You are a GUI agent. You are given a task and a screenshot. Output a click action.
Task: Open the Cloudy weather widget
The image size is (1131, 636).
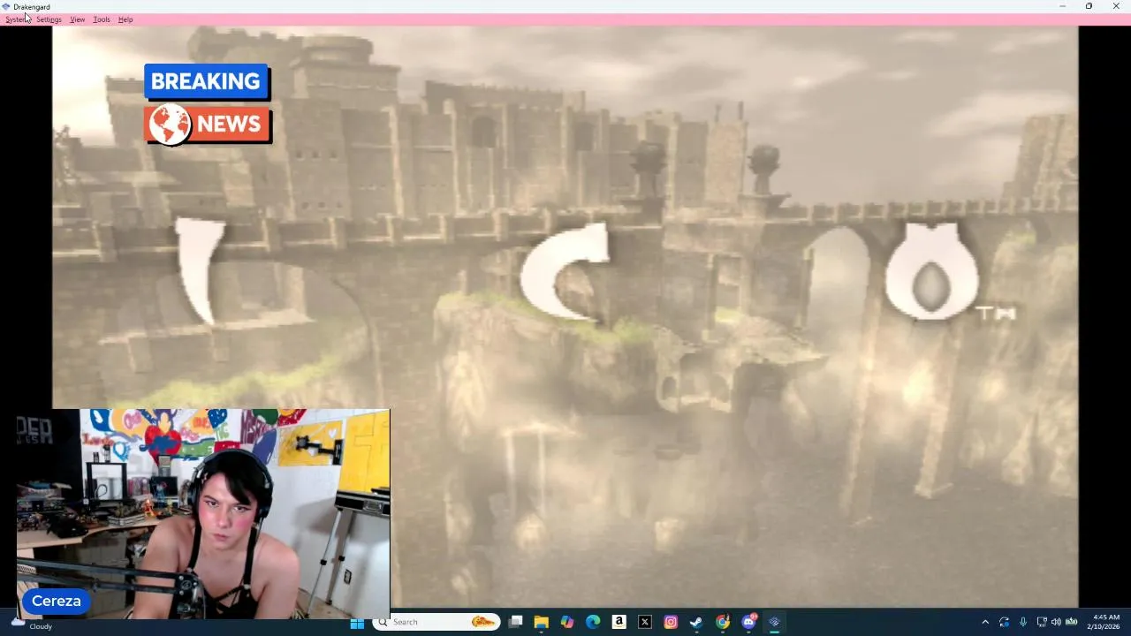(x=32, y=622)
